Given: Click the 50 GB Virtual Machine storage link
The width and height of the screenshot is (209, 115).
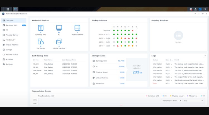Looking at the screenshot, I should tap(122, 78).
